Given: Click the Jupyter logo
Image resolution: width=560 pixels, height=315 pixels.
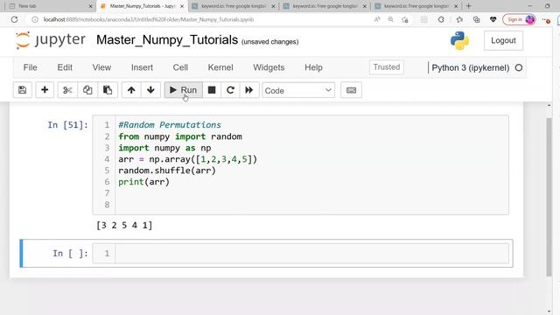Looking at the screenshot, I should 51,40.
